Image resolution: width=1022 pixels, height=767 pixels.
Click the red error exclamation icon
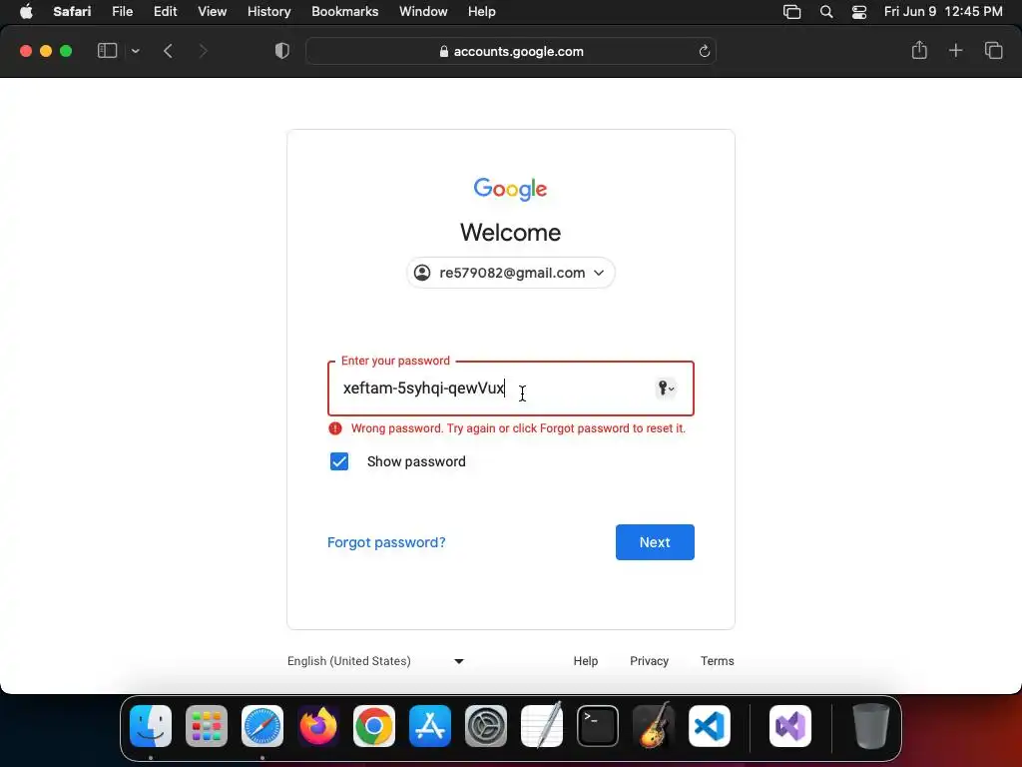point(335,428)
